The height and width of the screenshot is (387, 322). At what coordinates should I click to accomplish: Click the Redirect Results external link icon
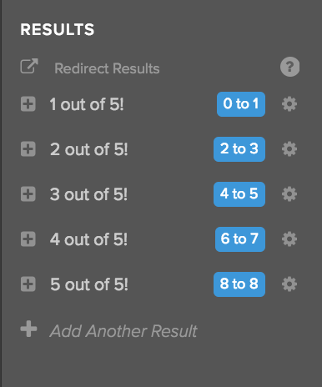click(29, 66)
